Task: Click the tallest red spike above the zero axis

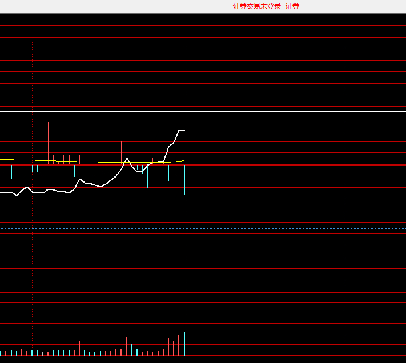Action: point(48,143)
